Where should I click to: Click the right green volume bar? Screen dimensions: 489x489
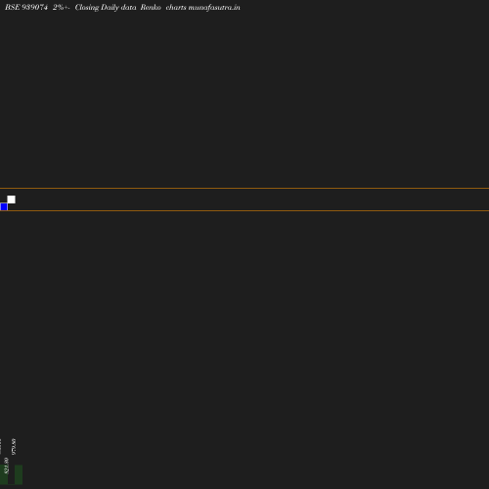click(19, 474)
